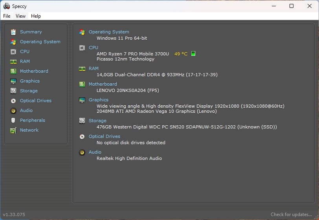Click the chip icon beside CPU heading in summary
319x220 pixels.
tap(82, 48)
